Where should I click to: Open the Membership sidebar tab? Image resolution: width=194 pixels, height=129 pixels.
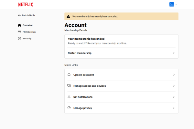pyautogui.click(x=27, y=32)
